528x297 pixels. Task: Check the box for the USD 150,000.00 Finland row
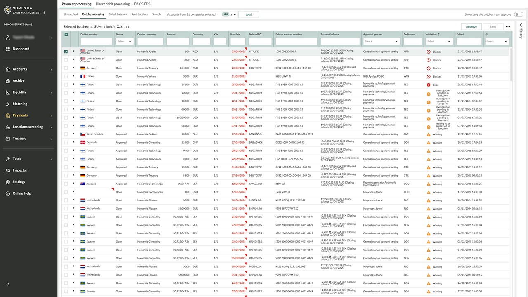tap(66, 118)
